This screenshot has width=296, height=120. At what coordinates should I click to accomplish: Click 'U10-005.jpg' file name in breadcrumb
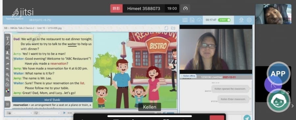coord(55,28)
